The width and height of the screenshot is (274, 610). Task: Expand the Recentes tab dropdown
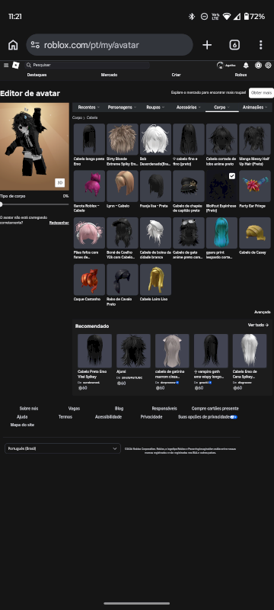(x=89, y=107)
